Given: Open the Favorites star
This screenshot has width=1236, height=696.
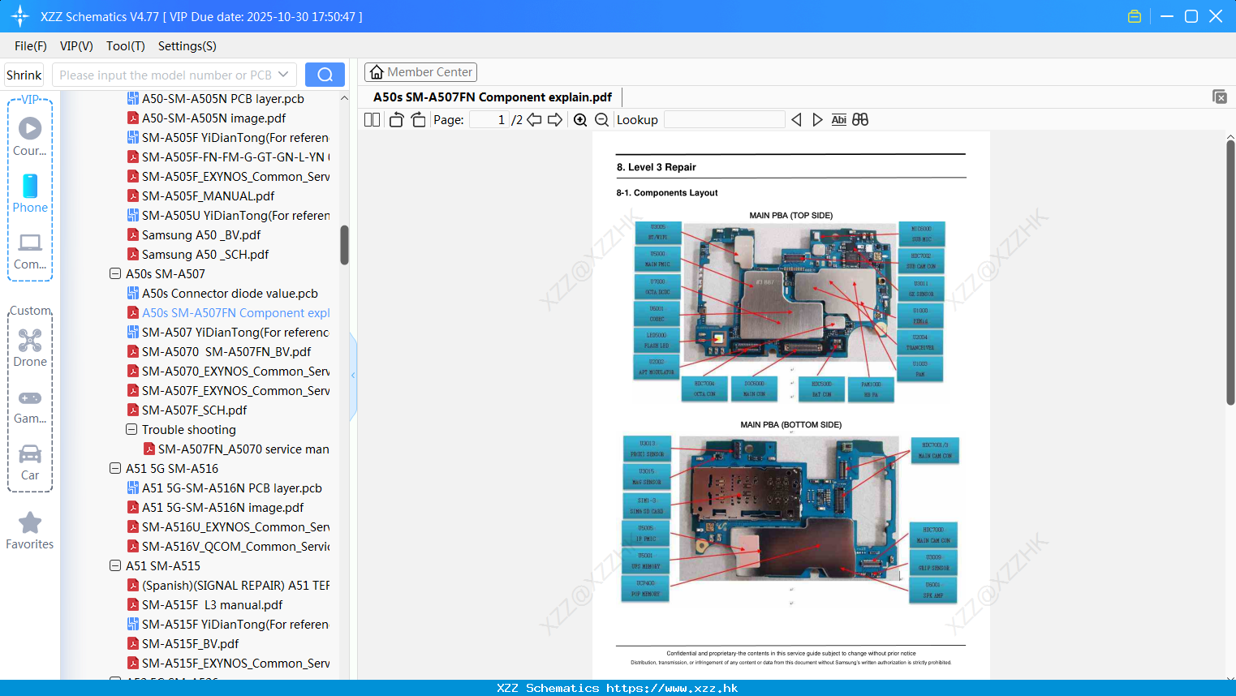Looking at the screenshot, I should coord(30,531).
